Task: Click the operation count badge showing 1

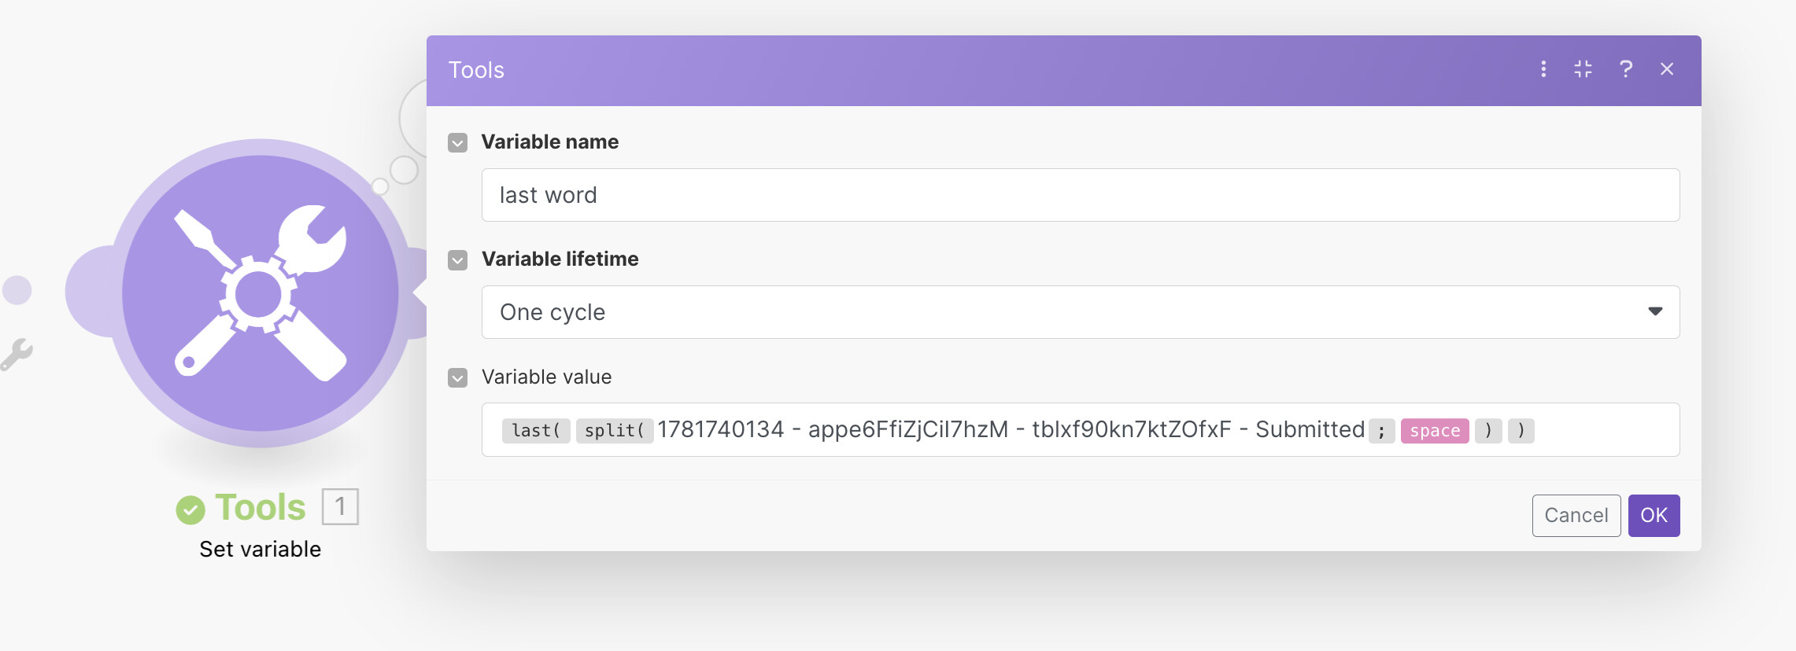Action: coord(340,506)
